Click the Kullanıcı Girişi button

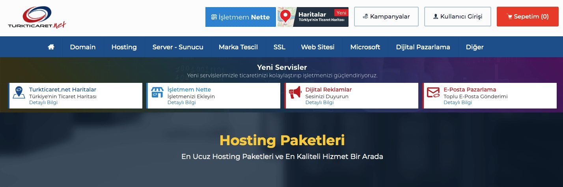[x=458, y=17]
